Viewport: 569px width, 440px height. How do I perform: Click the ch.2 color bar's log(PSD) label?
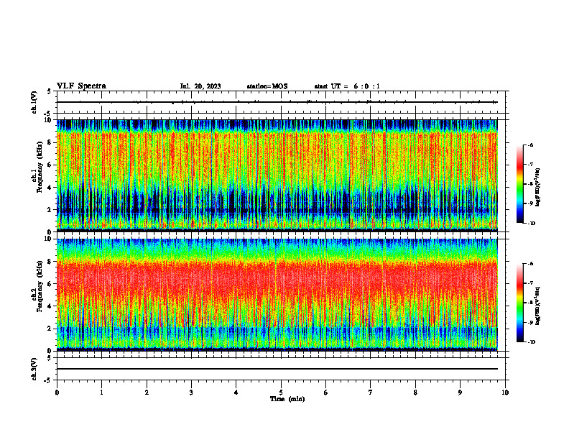[538, 306]
